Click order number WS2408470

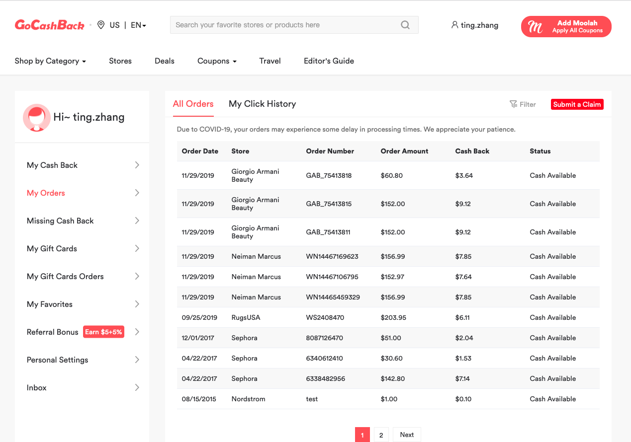pos(325,317)
